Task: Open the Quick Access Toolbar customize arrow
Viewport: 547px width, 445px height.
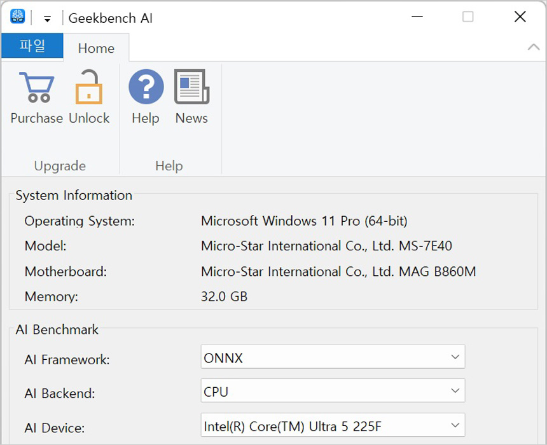Action: pyautogui.click(x=47, y=18)
